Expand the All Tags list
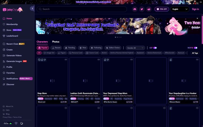Image resolution: width=203 pixels, height=127 pixels. tap(195, 53)
